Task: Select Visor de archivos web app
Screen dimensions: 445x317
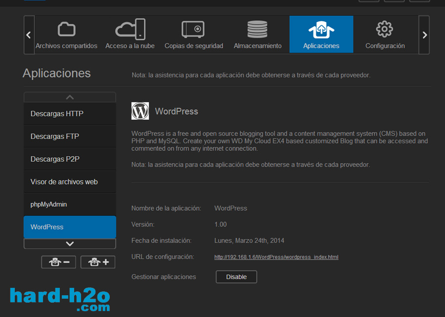Action: (x=70, y=181)
